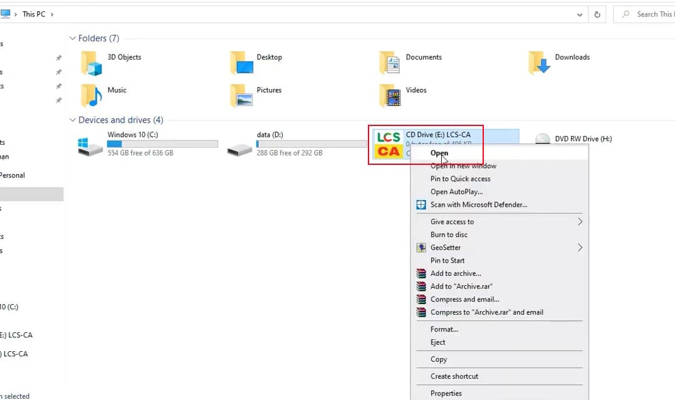Select the Music folder icon
Image resolution: width=675 pixels, height=400 pixels.
click(92, 96)
